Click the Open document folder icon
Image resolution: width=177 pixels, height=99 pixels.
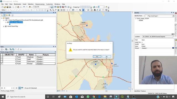(x=5, y=7)
